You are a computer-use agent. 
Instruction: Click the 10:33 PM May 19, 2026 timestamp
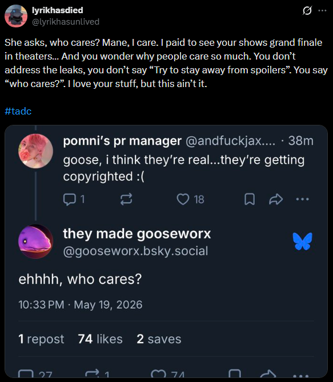point(81,305)
